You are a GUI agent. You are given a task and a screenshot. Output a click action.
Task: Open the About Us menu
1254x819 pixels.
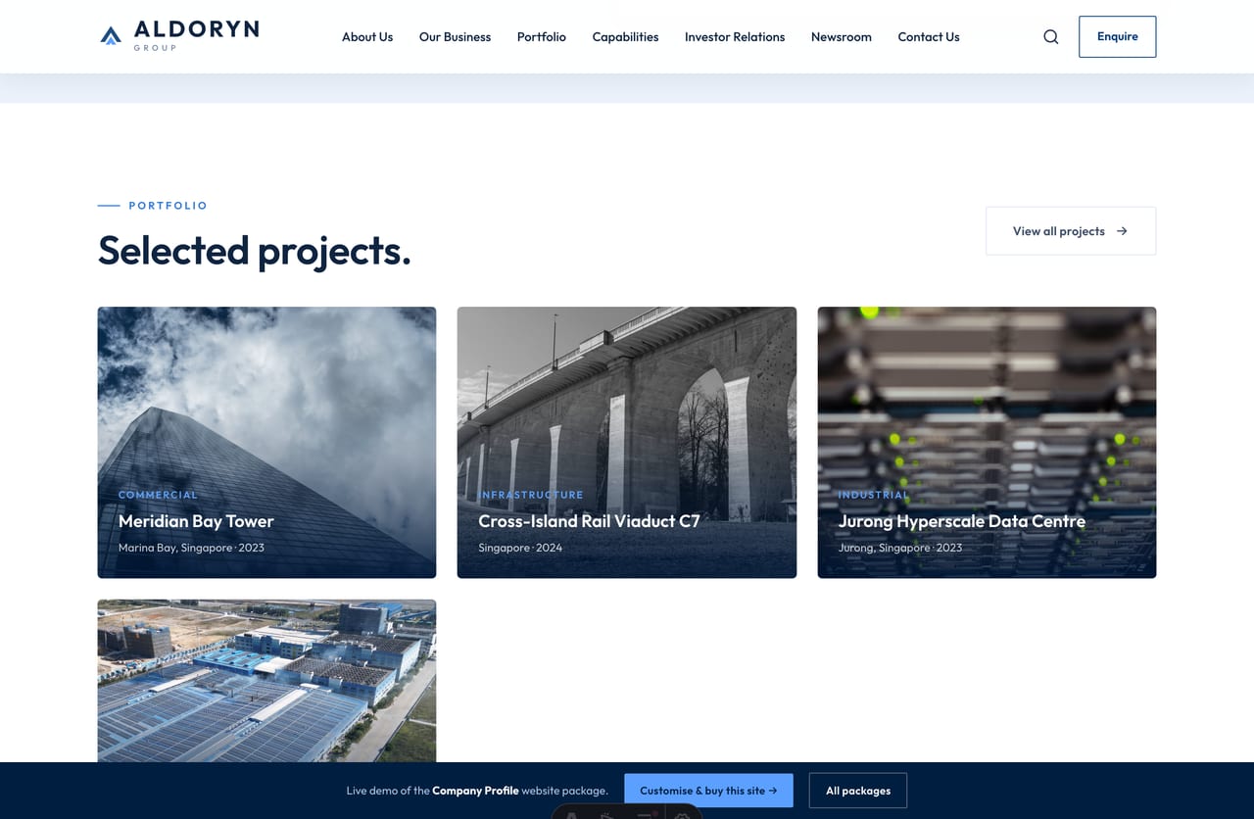pyautogui.click(x=367, y=37)
